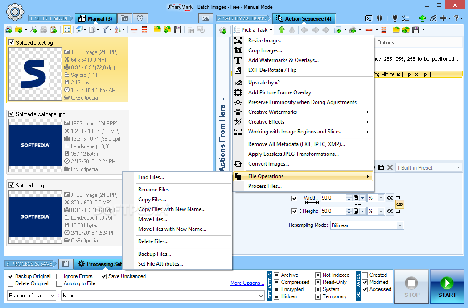Click the green upgrade arrow in top toolbar
The height and width of the screenshot is (308, 468).
tap(423, 19)
